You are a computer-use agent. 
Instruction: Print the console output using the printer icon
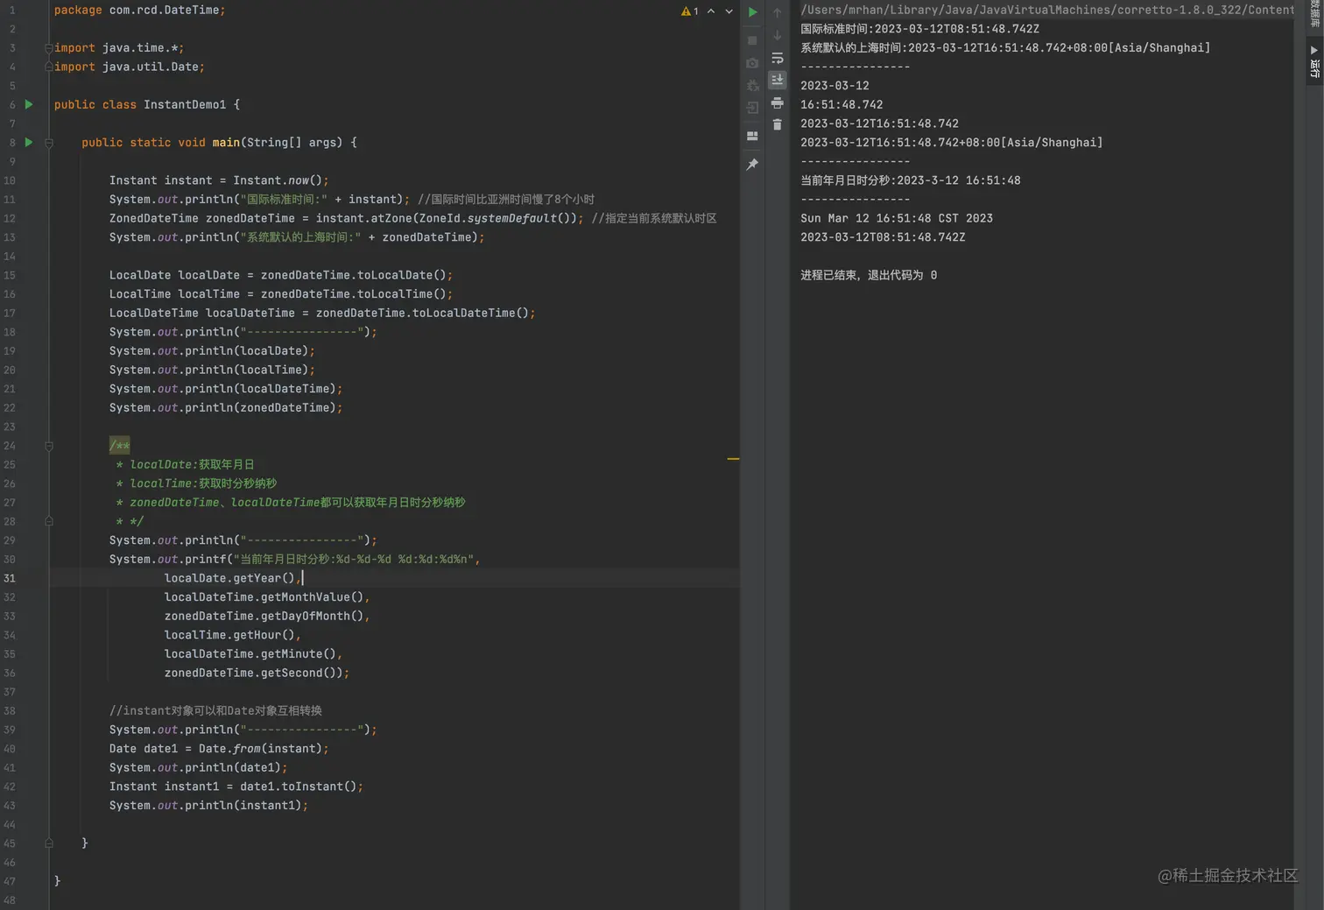[x=777, y=102]
